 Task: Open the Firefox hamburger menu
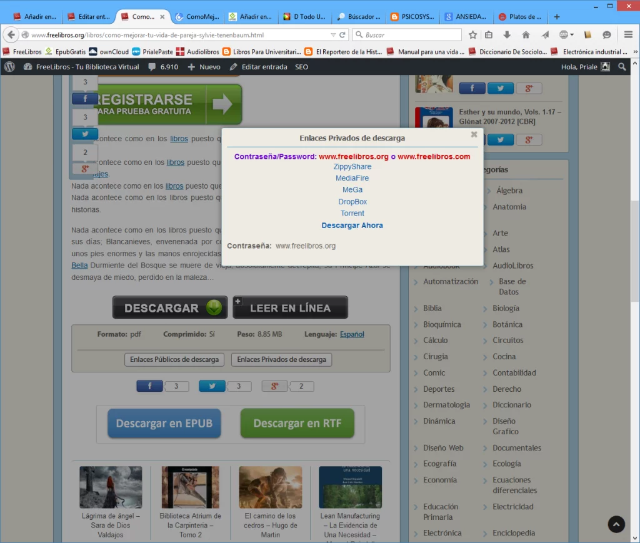627,35
